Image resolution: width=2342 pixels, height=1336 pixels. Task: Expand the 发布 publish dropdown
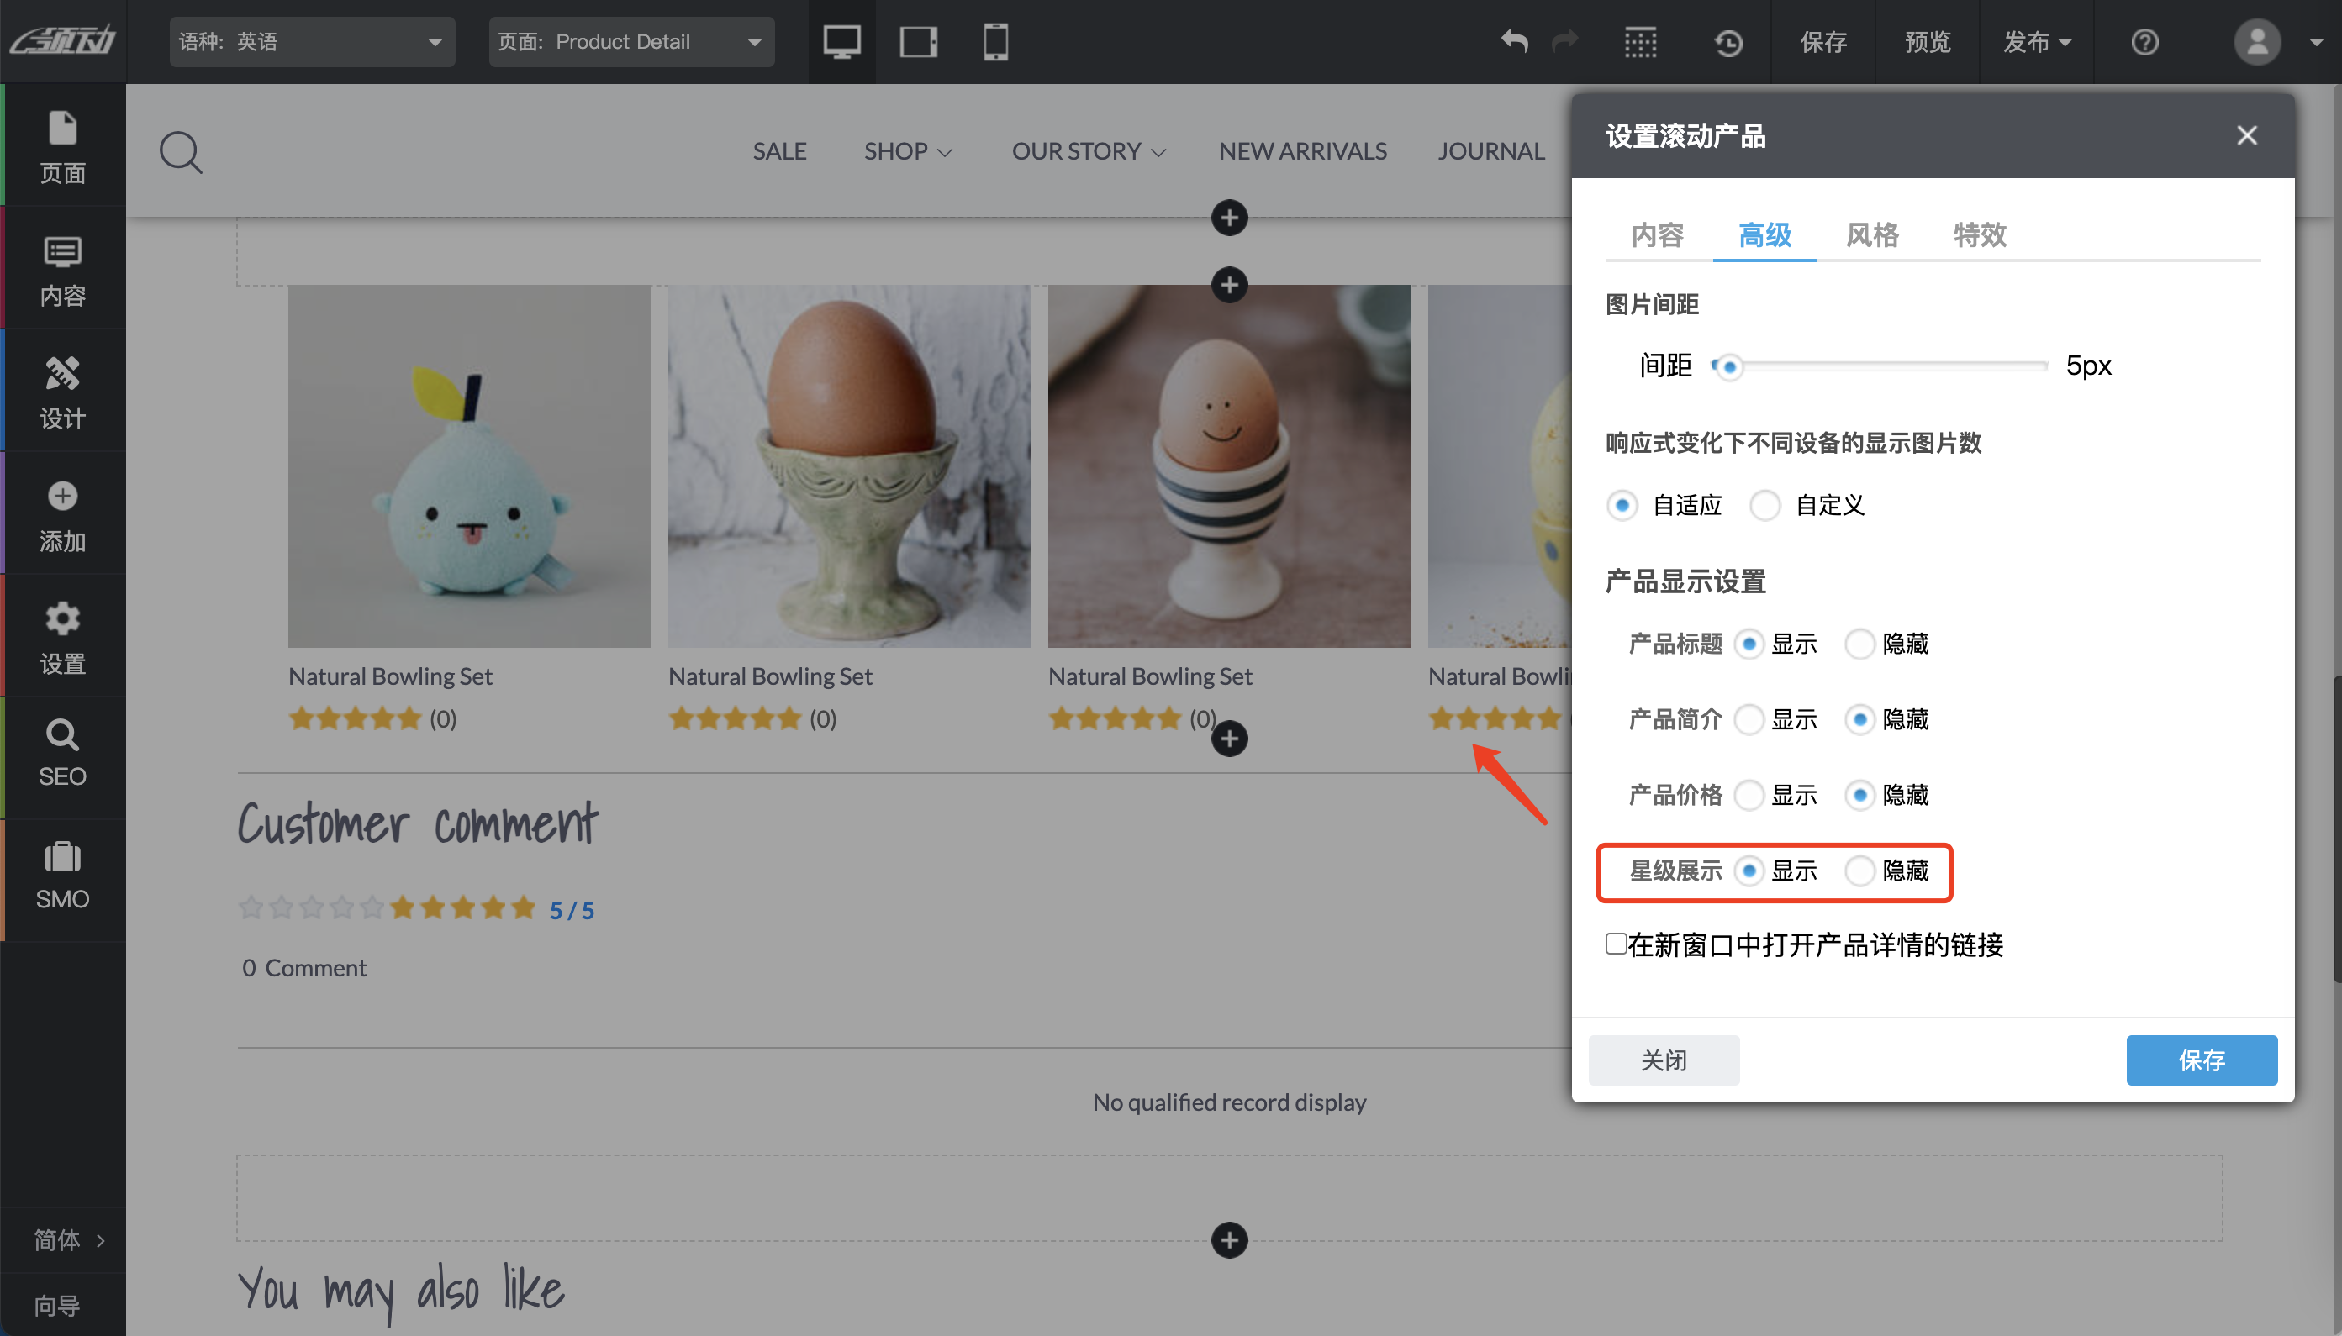[x=2036, y=42]
